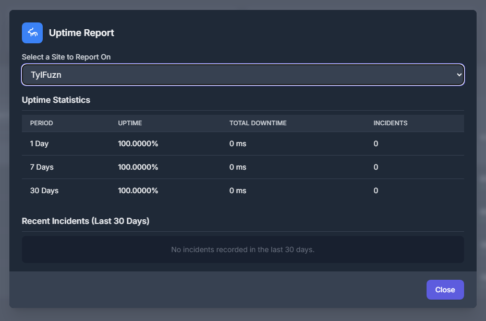Click the 100.0000% uptime value for 1 Day
This screenshot has height=321, width=486.
[x=138, y=143]
